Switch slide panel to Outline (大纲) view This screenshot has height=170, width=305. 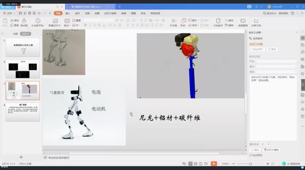tap(15, 34)
